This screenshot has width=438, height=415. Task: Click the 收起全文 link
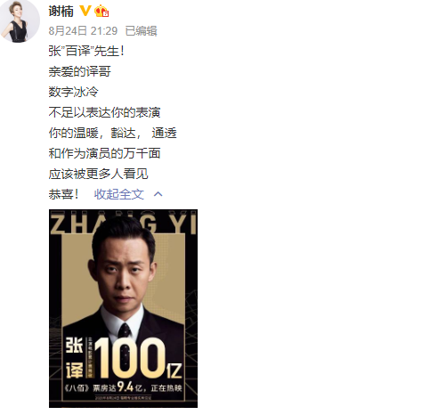tap(119, 194)
